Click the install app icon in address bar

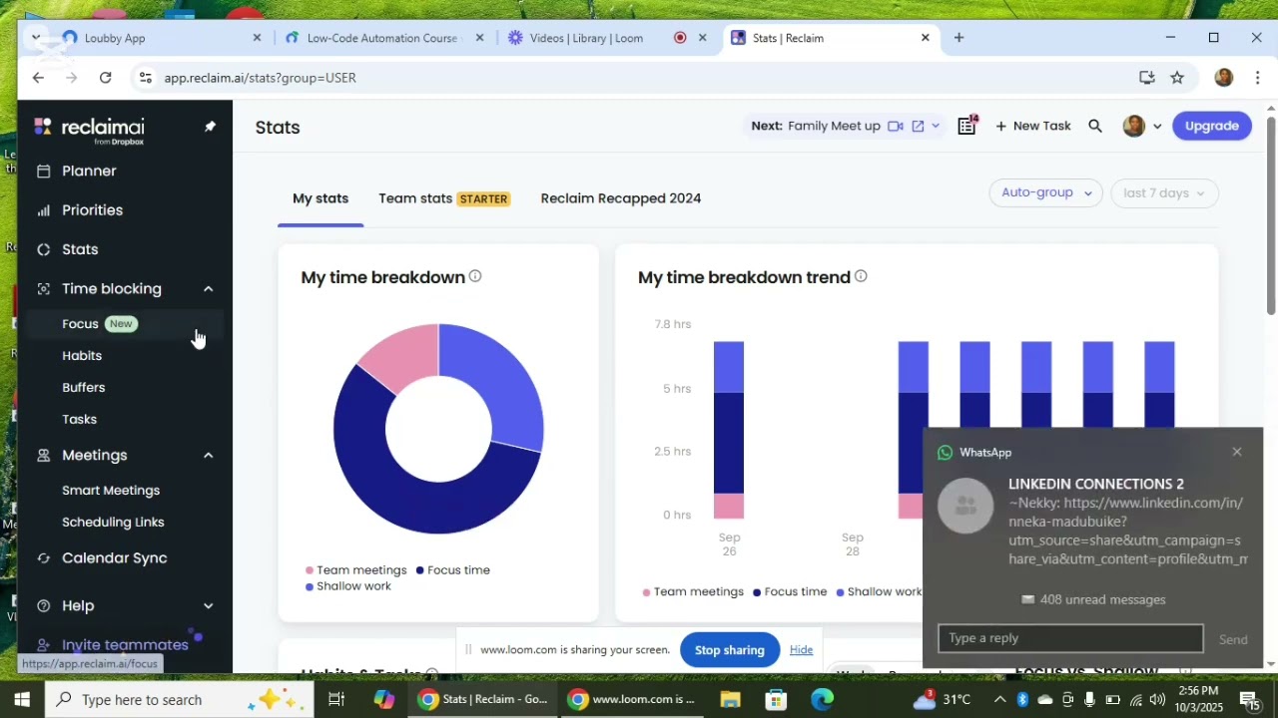point(1146,78)
